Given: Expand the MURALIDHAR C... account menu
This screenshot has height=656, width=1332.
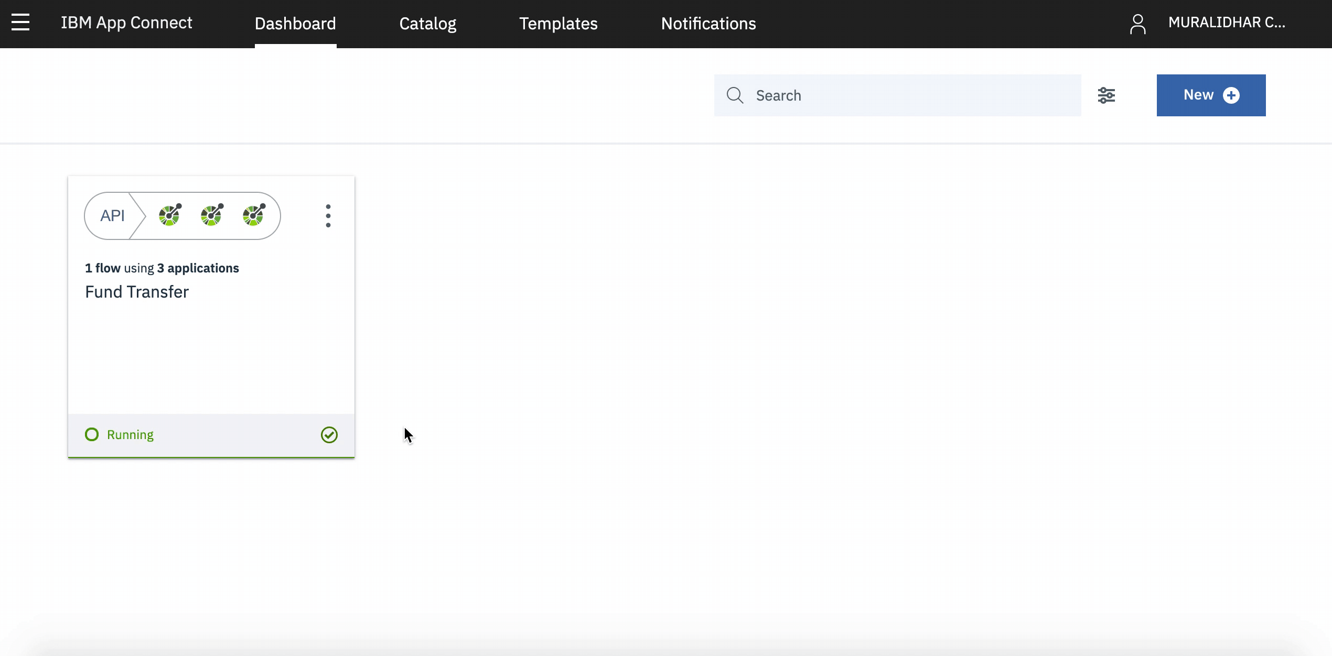Looking at the screenshot, I should 1226,23.
